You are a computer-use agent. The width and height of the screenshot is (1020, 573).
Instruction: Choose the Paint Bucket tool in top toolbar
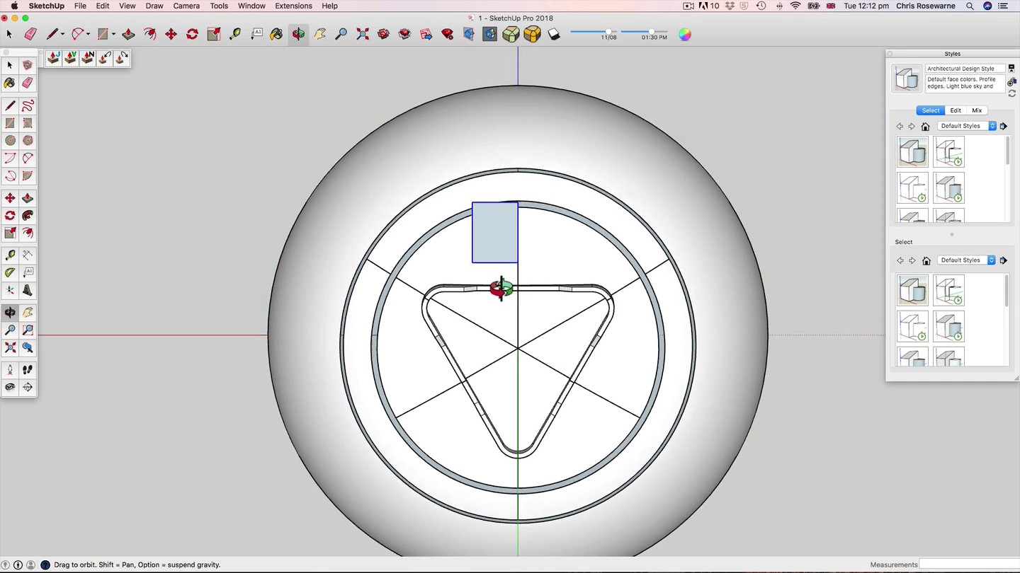coord(277,34)
